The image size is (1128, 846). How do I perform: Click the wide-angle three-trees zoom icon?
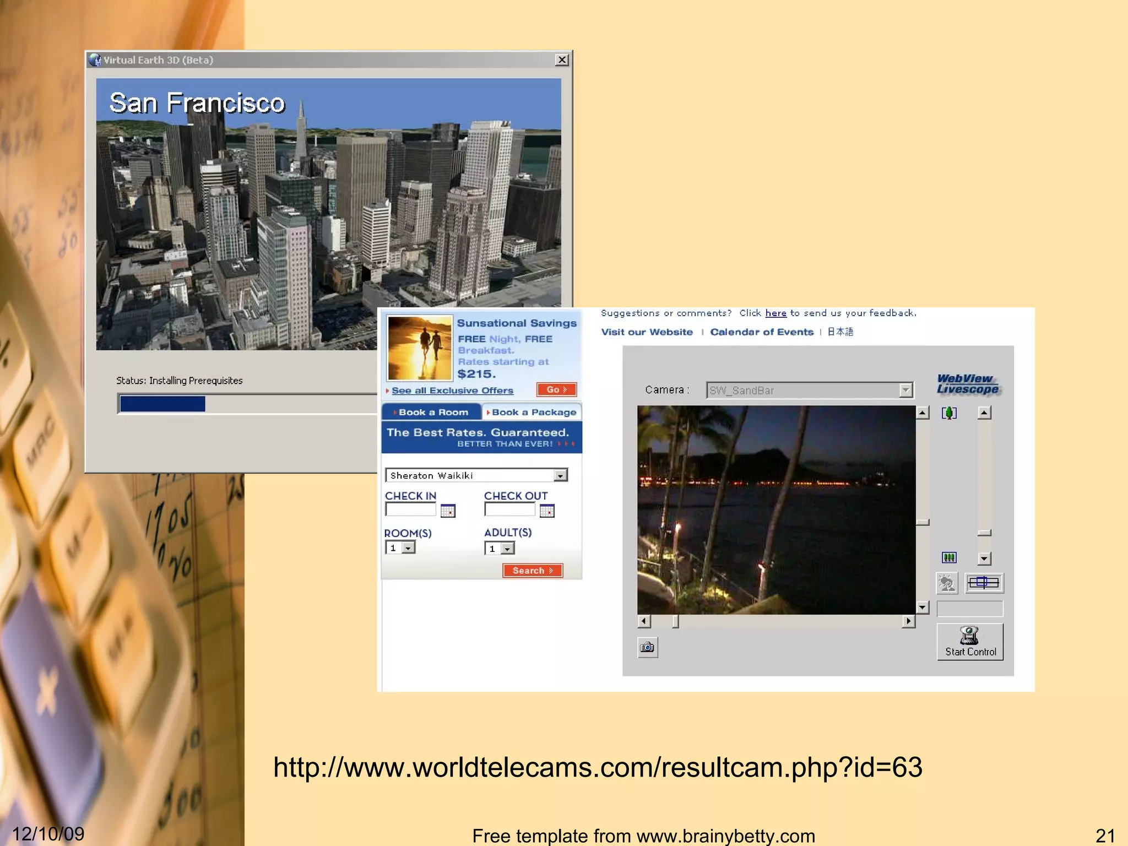point(949,557)
